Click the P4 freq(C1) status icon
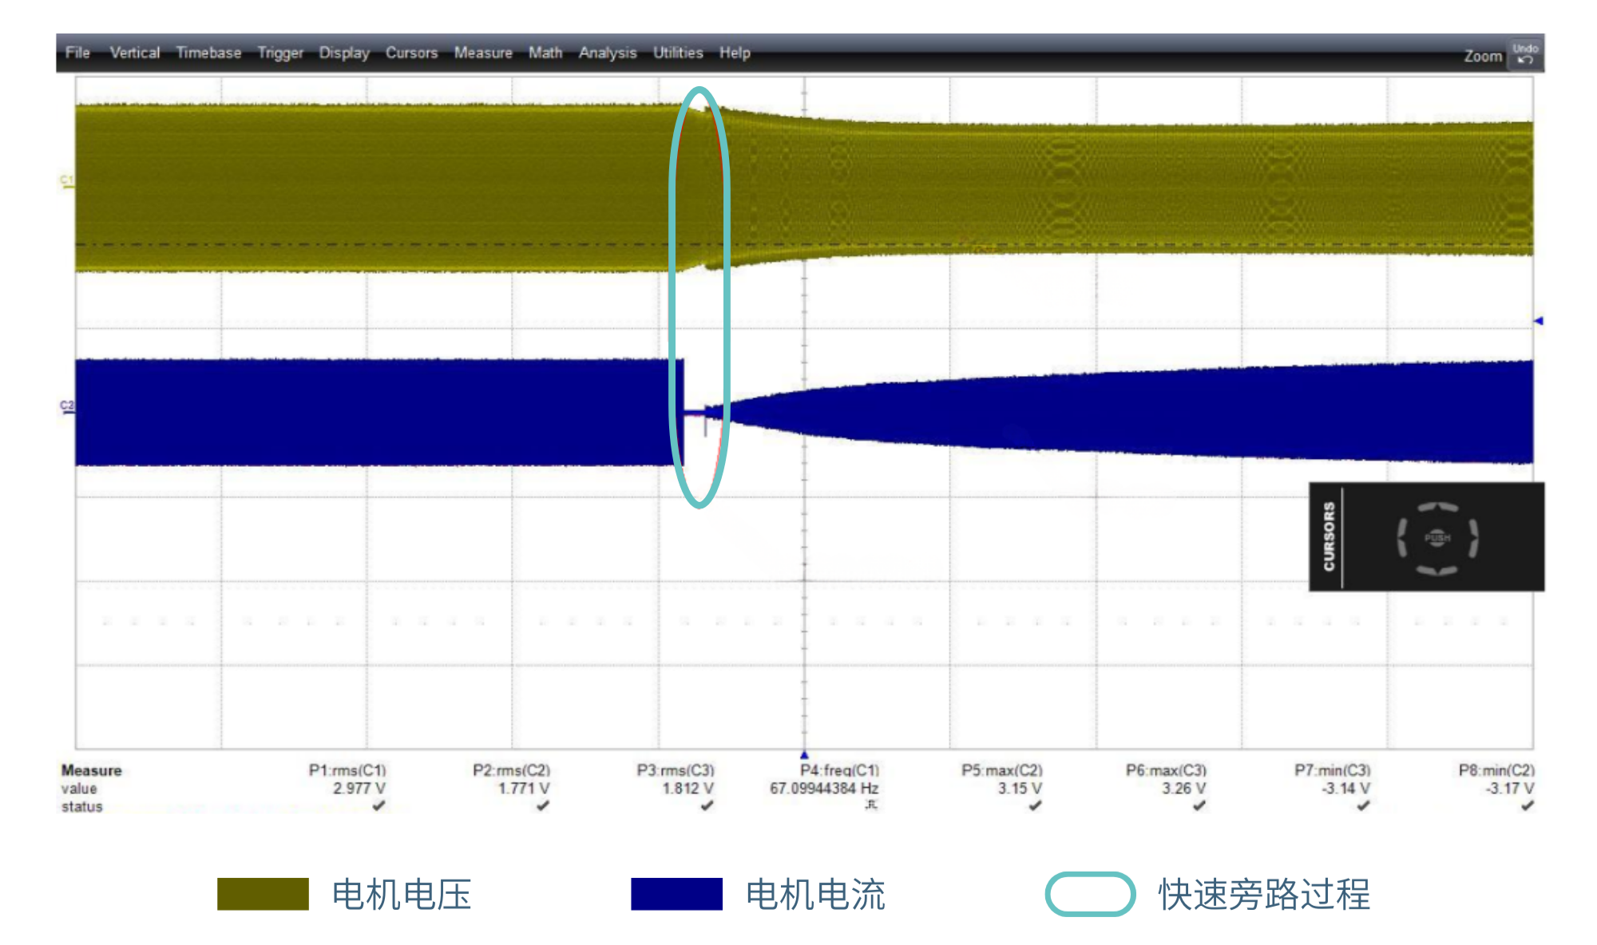 (870, 805)
